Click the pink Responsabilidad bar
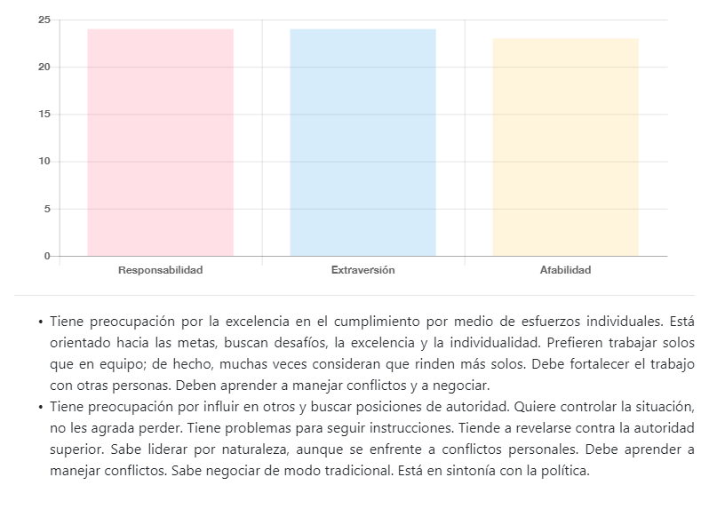Screen dimensions: 709x509 pyautogui.click(x=160, y=142)
